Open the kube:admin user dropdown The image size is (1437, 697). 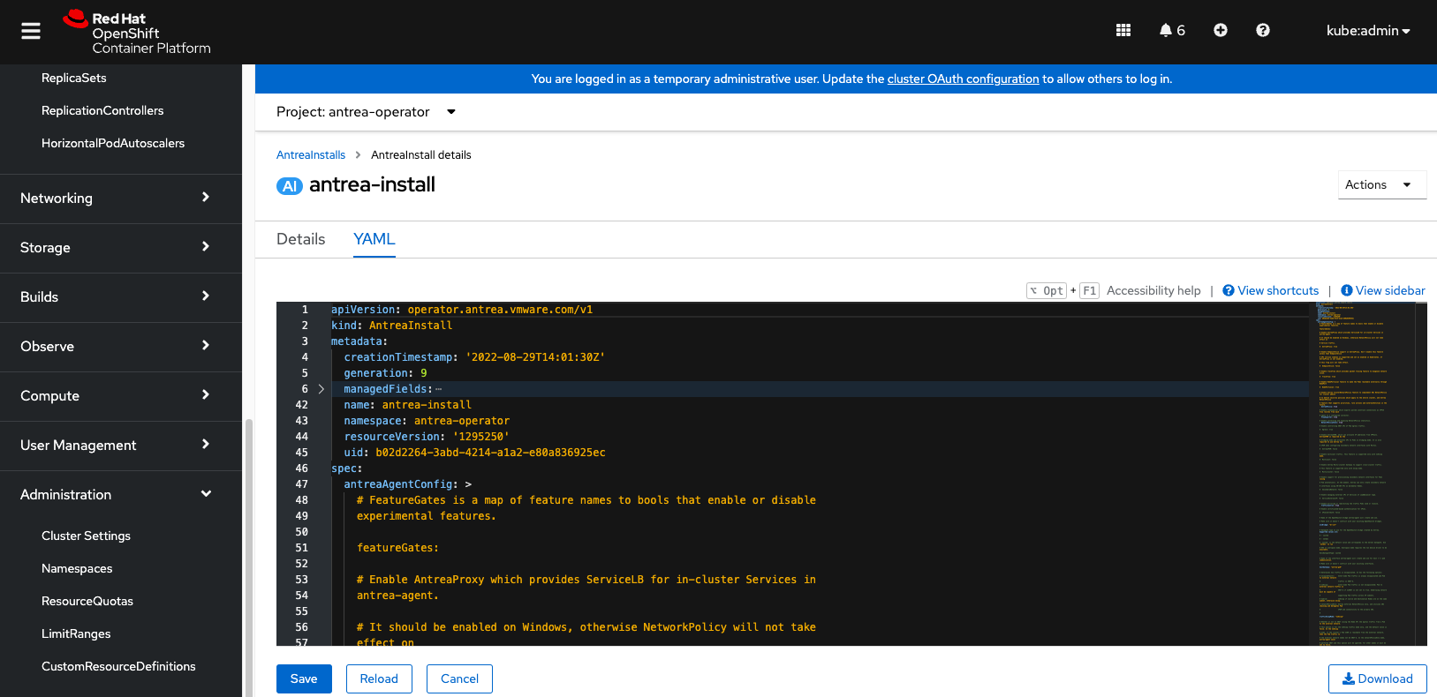pos(1368,31)
